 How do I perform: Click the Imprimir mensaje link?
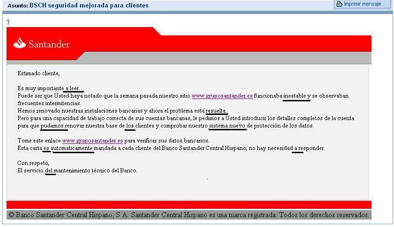[x=362, y=4]
